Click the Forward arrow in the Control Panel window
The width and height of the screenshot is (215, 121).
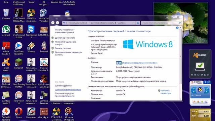(57, 23)
